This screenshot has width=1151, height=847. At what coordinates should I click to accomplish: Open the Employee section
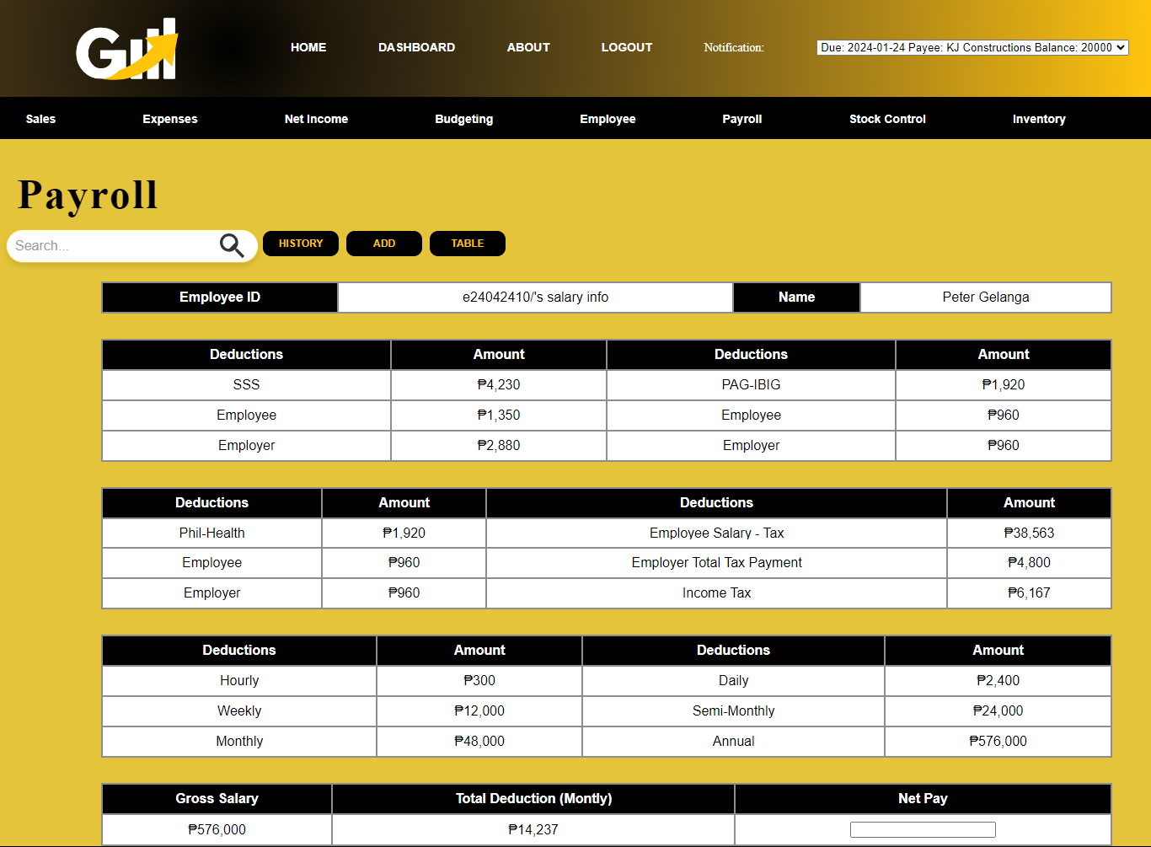tap(608, 119)
